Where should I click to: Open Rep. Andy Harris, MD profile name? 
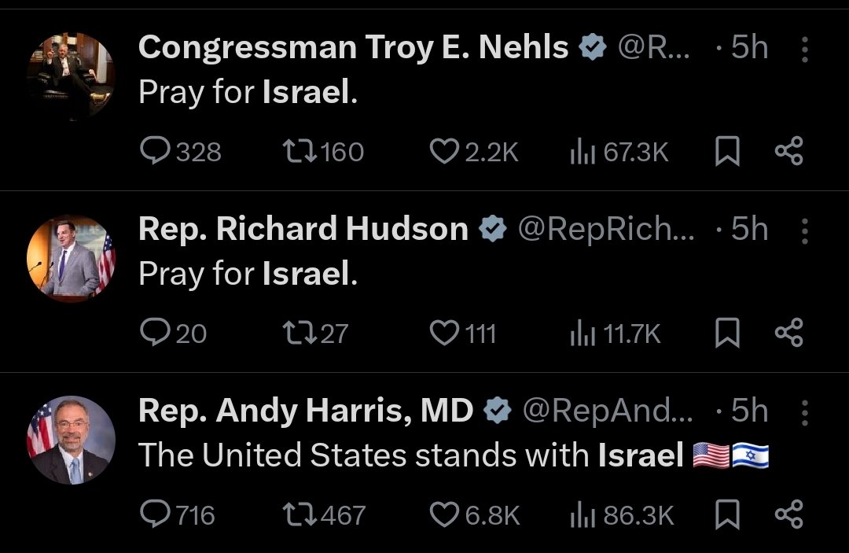click(306, 411)
